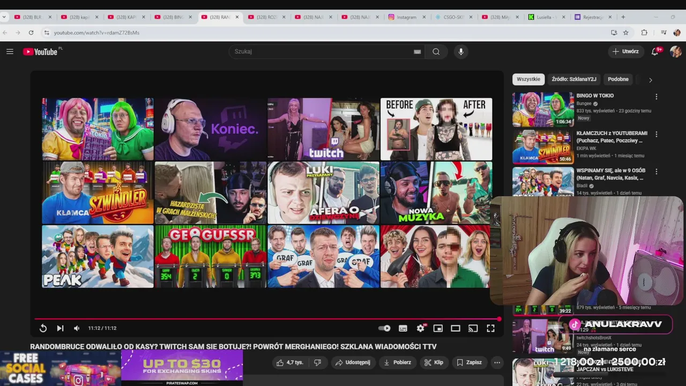
Task: Toggle the autoplay switch in the player
Action: pyautogui.click(x=384, y=328)
